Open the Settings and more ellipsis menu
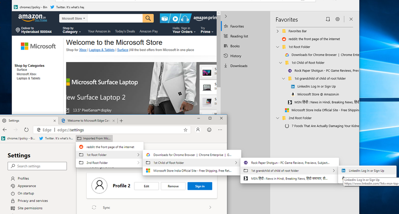 220,130
